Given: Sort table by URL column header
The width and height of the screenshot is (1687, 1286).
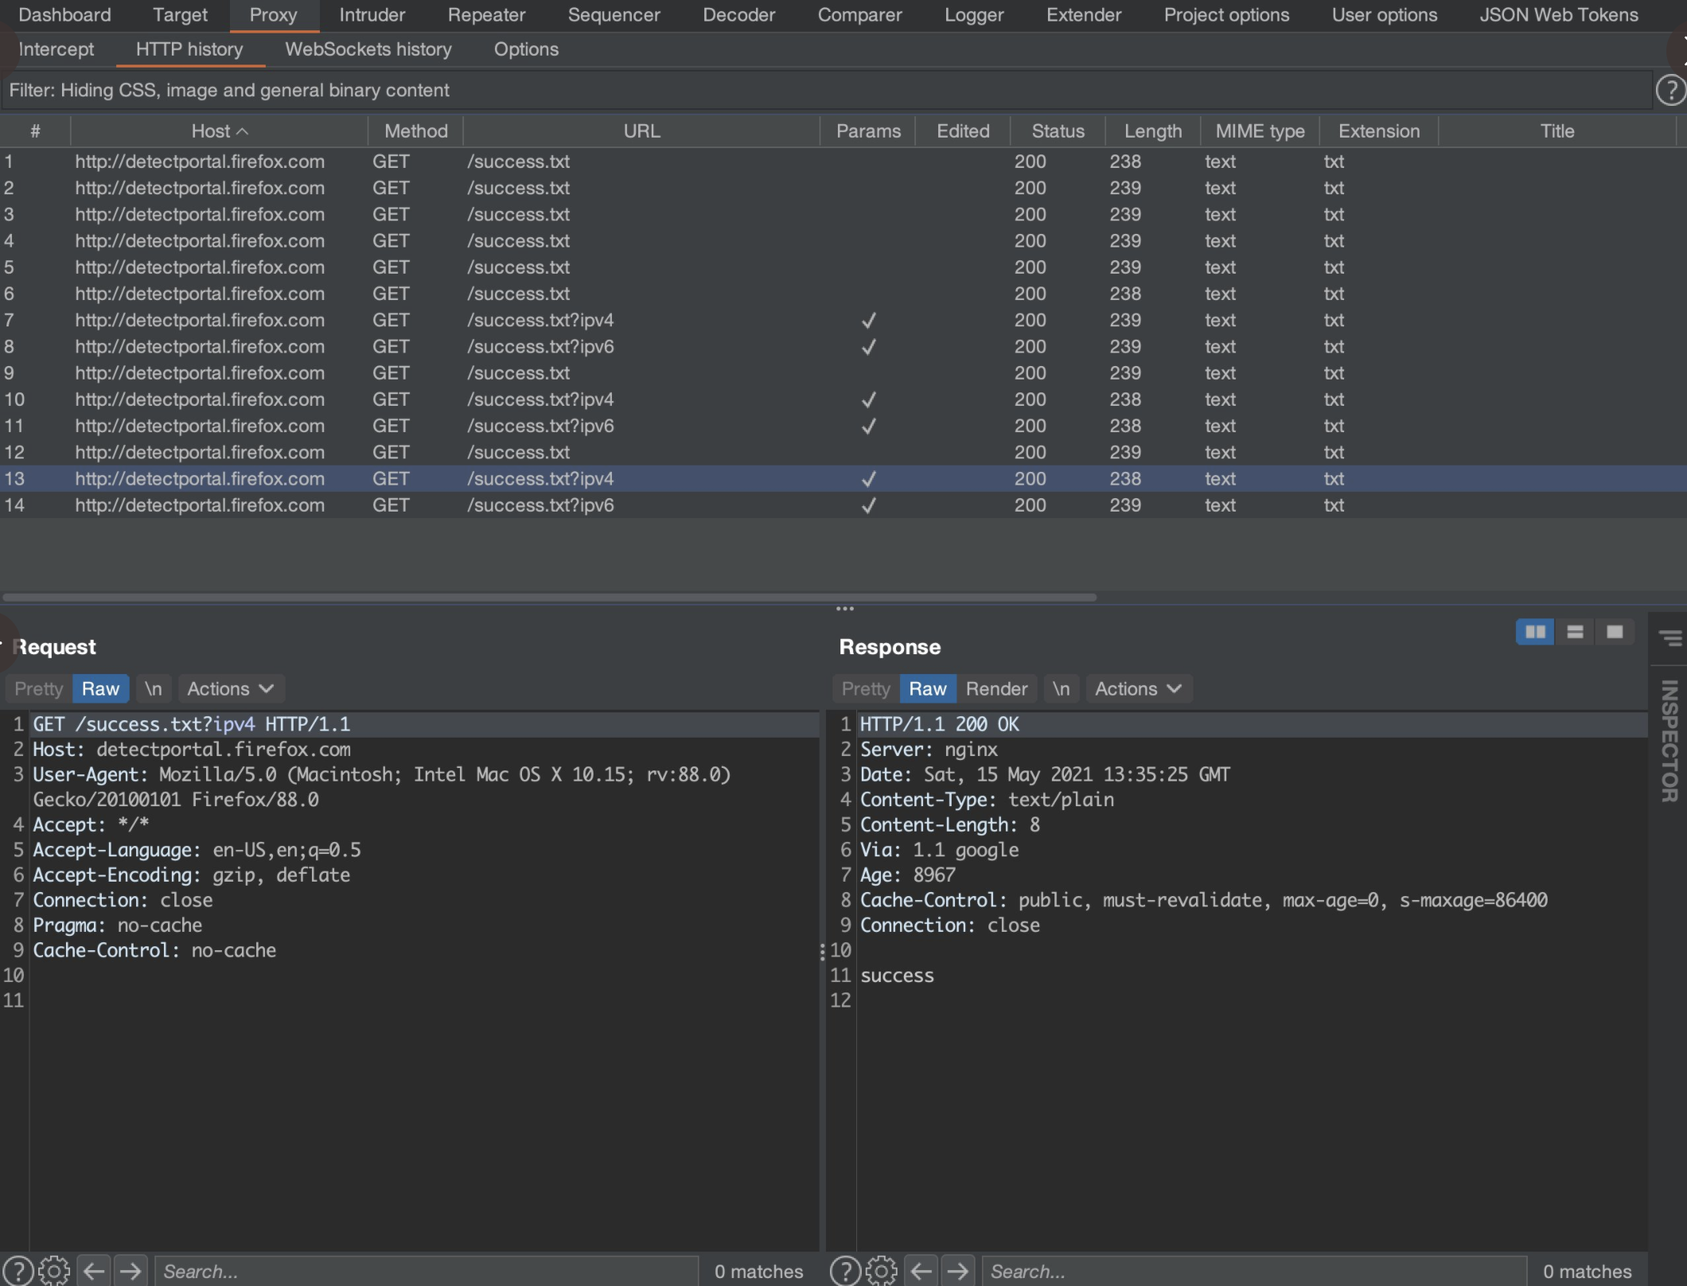Looking at the screenshot, I should click(641, 131).
